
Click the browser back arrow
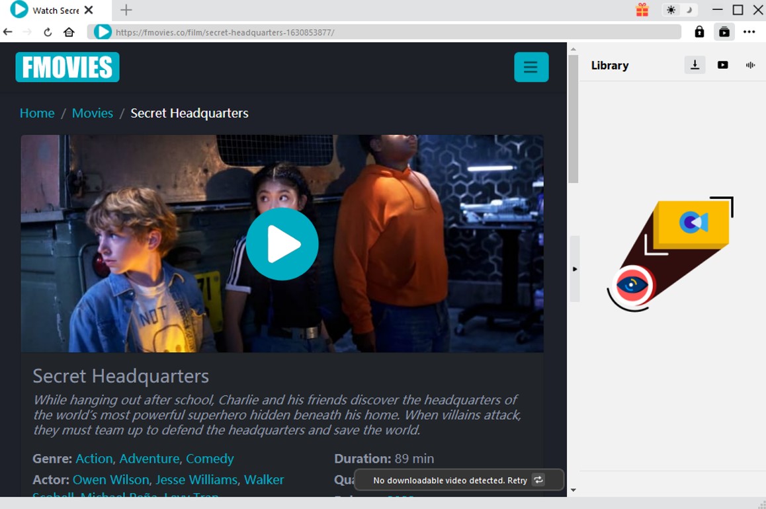[8, 32]
